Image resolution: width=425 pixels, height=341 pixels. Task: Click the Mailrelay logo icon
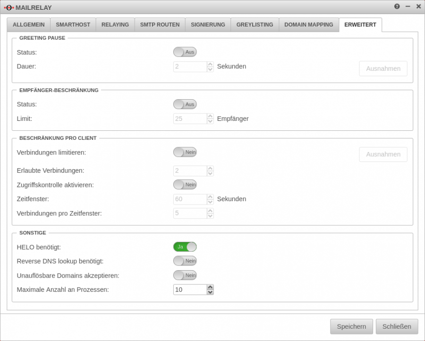[x=10, y=8]
